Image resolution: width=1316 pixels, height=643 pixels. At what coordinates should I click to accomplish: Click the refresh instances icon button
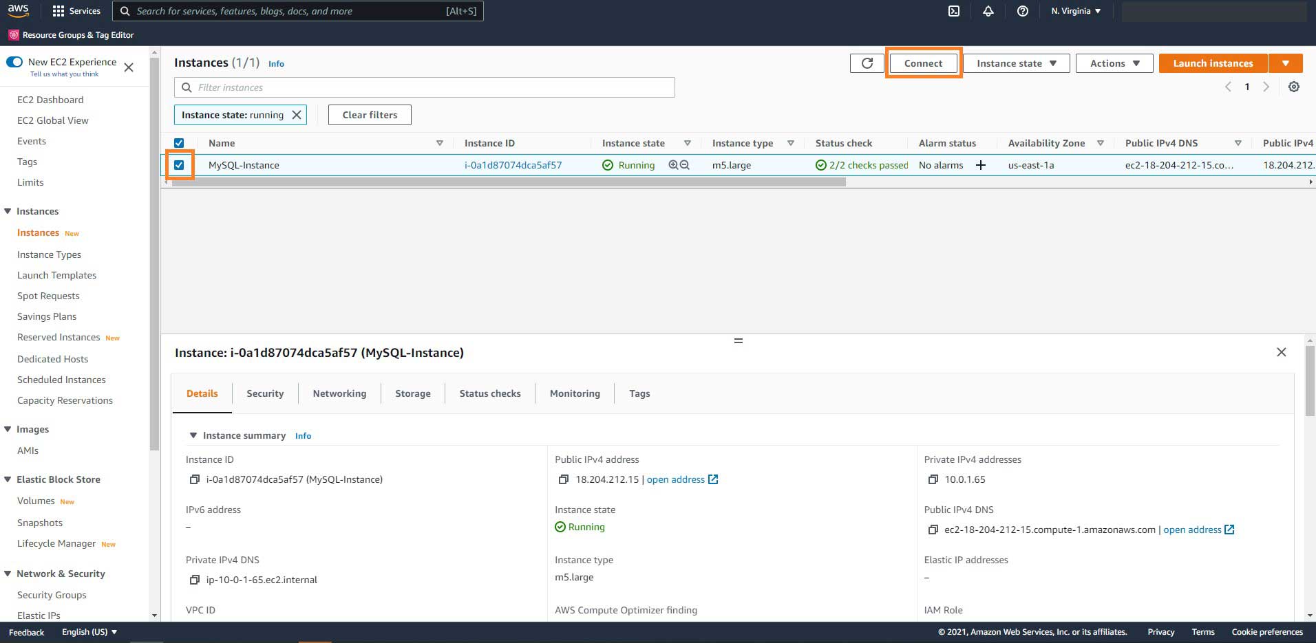point(867,63)
